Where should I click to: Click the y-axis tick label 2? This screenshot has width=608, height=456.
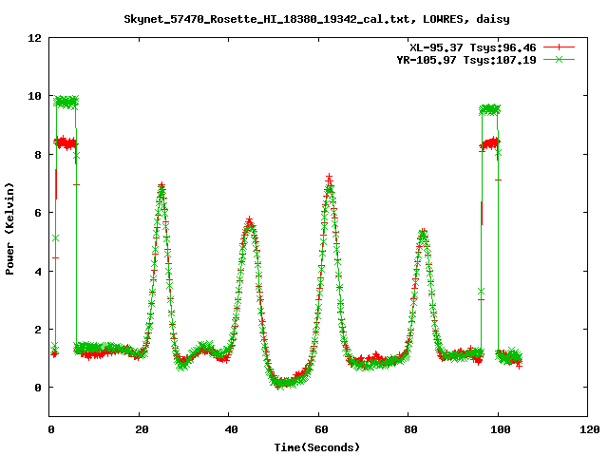pyautogui.click(x=38, y=330)
